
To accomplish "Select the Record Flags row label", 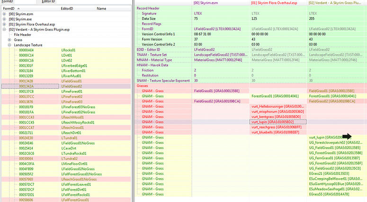I will [x=152, y=24].
